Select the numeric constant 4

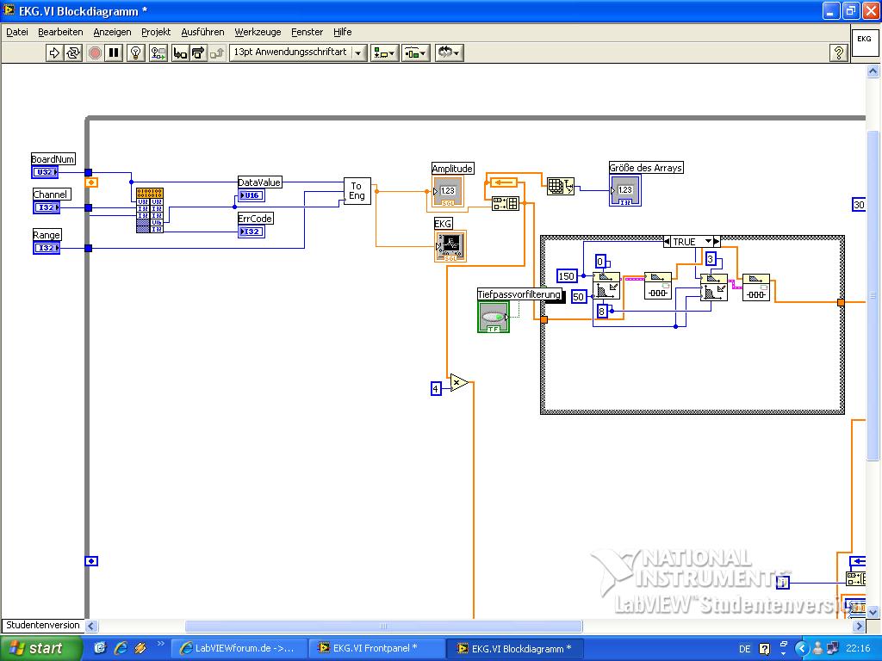(x=436, y=388)
